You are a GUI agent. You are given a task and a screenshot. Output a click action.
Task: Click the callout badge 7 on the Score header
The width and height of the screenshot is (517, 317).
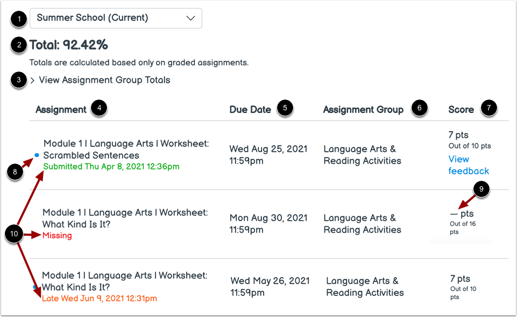[488, 108]
